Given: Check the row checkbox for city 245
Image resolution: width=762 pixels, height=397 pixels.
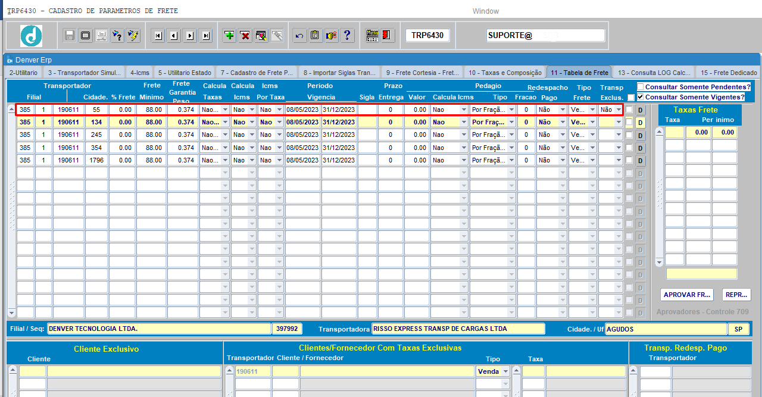Looking at the screenshot, I should 629,135.
